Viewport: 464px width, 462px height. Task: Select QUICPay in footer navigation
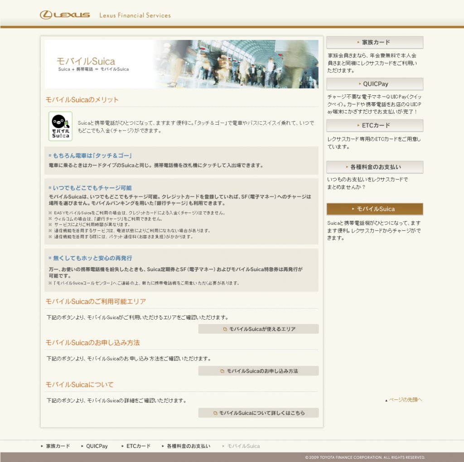(x=97, y=446)
